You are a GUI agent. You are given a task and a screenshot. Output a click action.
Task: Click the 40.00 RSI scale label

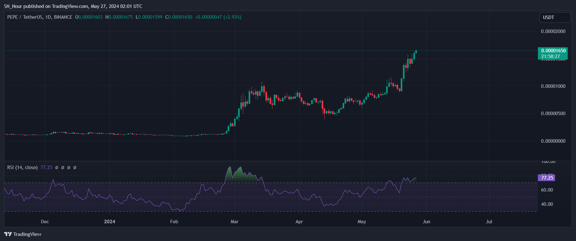pos(547,204)
